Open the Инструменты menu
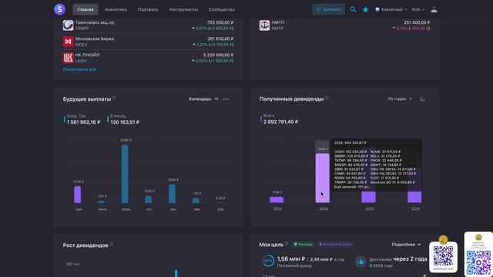Image resolution: width=493 pixels, height=277 pixels. [183, 9]
